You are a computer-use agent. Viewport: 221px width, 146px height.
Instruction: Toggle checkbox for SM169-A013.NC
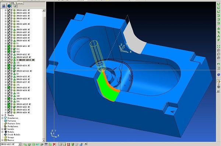point(9,60)
